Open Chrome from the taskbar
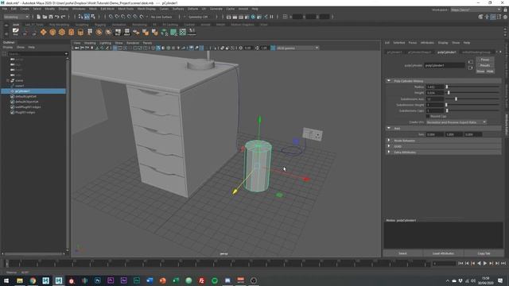Viewport: 509px width, 286px height. click(33, 280)
